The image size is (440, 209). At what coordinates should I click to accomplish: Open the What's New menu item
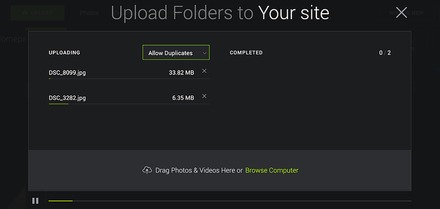406,13
